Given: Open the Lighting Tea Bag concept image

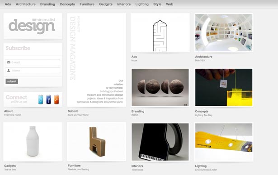Looking at the screenshot, I should pos(224,87).
